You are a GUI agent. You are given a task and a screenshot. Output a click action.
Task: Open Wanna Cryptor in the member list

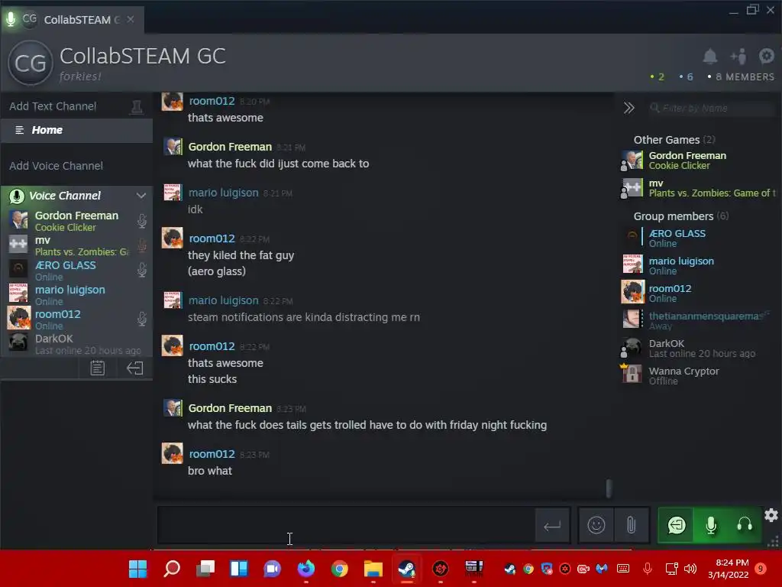point(698,375)
